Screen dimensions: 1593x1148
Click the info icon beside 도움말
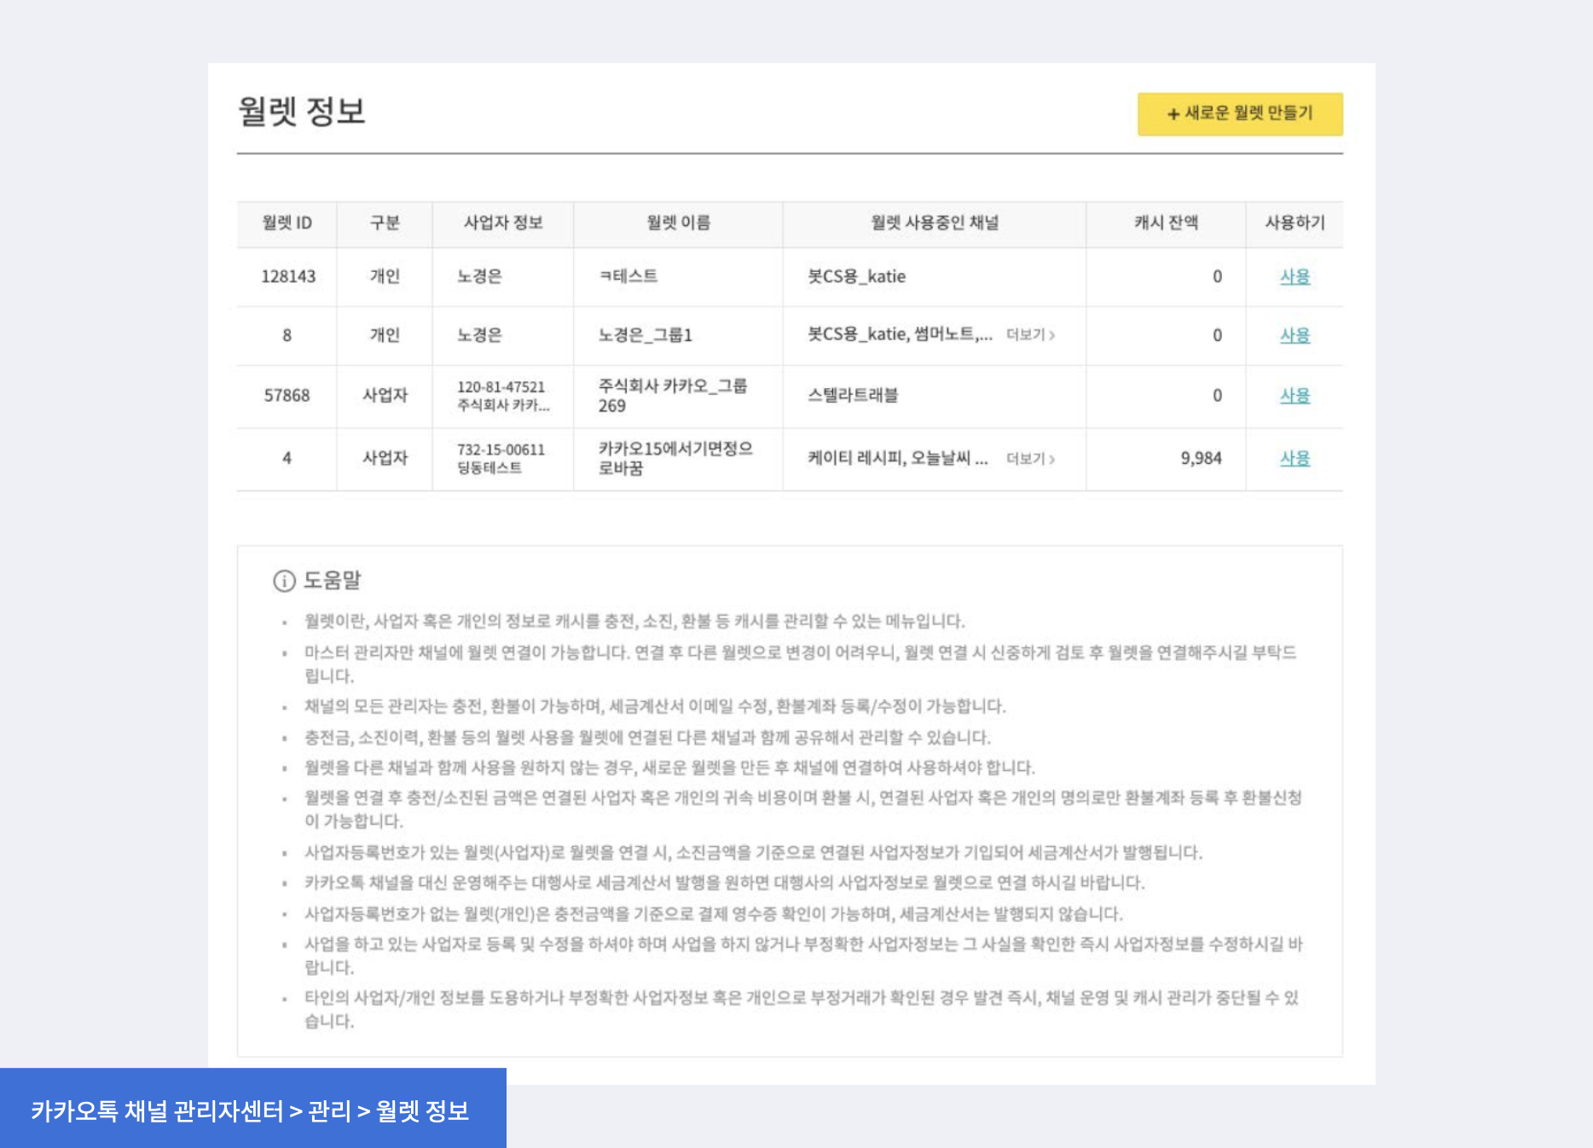(x=283, y=581)
